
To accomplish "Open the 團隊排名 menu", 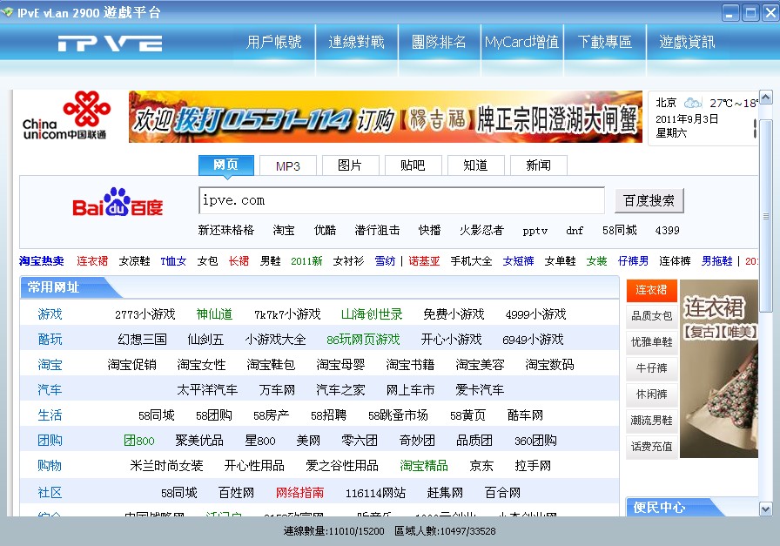I will (440, 42).
